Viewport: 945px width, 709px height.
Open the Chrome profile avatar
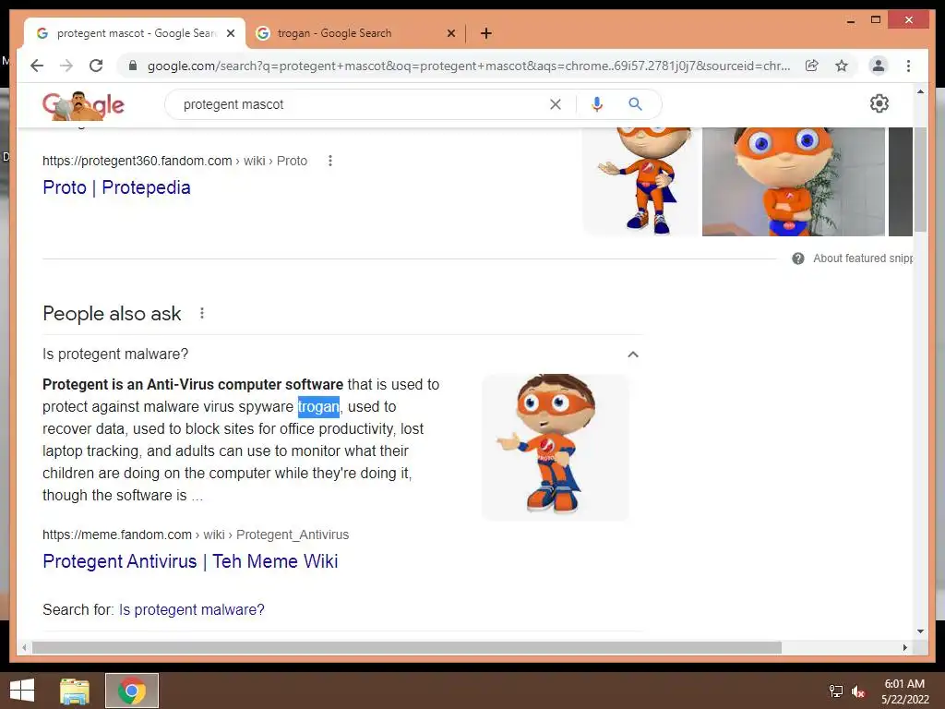(879, 66)
